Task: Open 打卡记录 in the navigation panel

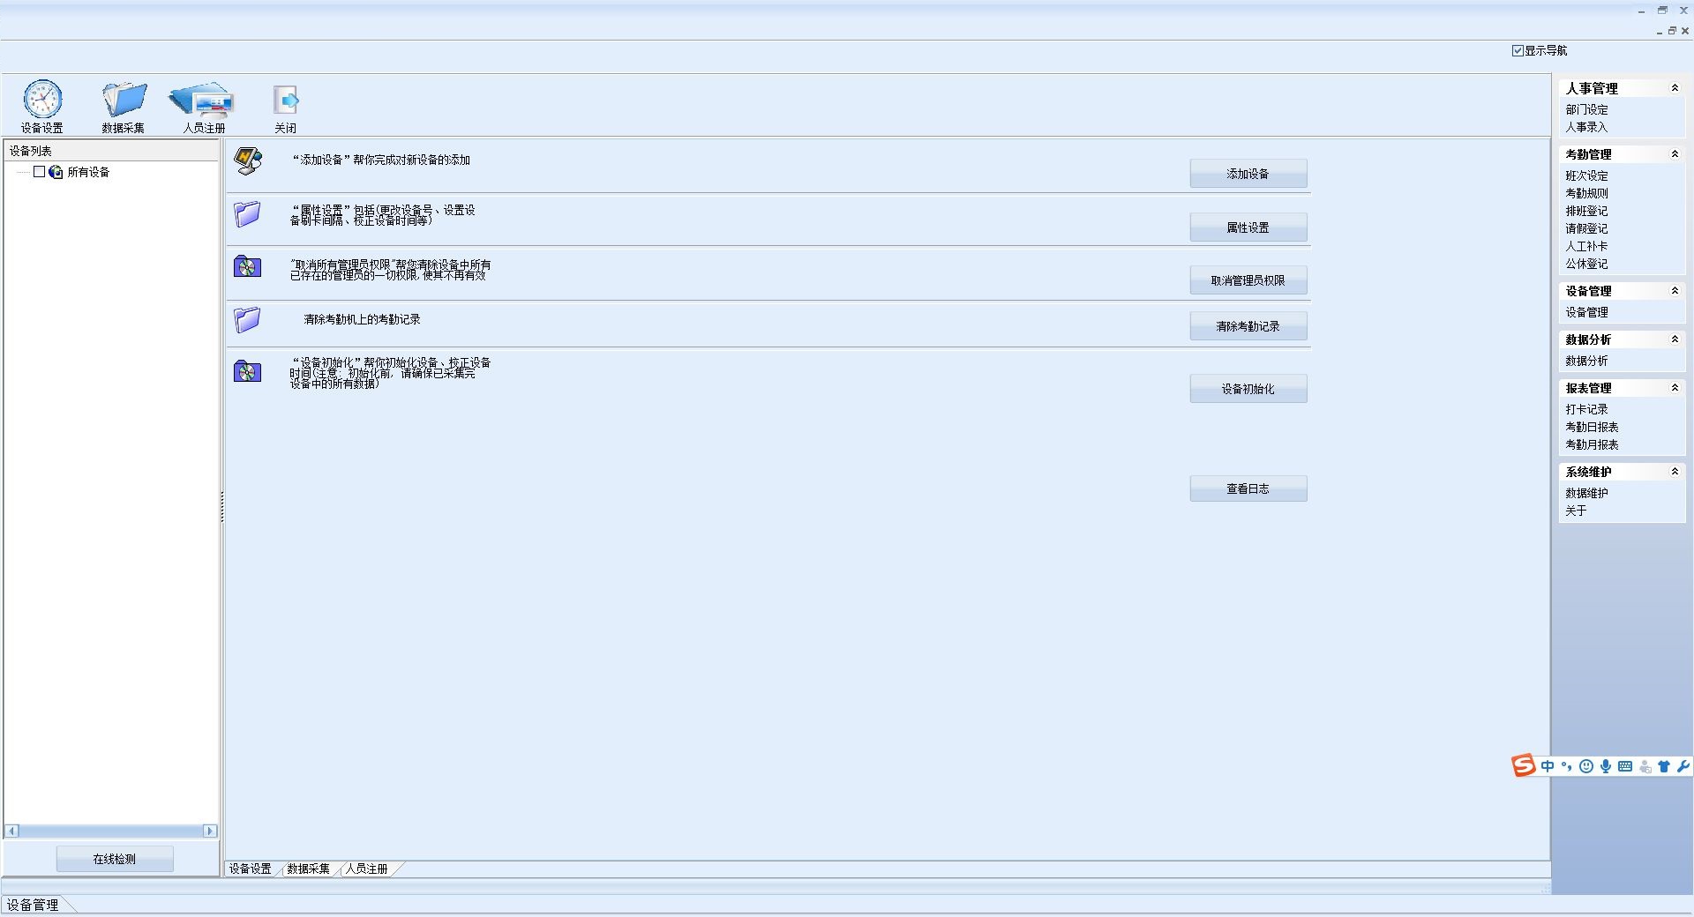Action: click(1586, 409)
